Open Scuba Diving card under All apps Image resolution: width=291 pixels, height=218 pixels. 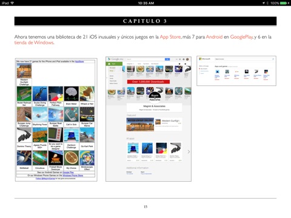(147, 152)
